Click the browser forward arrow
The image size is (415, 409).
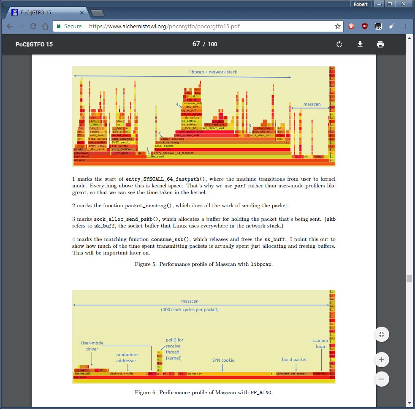[22, 26]
